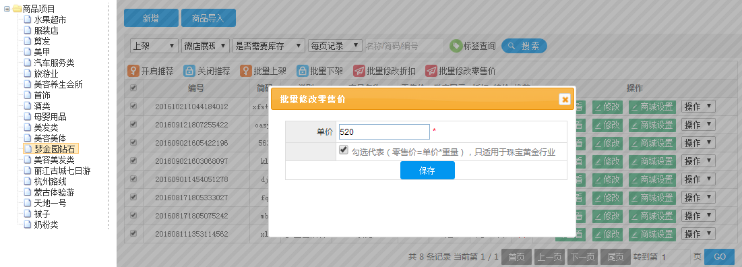Click the 单价 input field
This screenshot has height=267, width=742.
tap(384, 132)
